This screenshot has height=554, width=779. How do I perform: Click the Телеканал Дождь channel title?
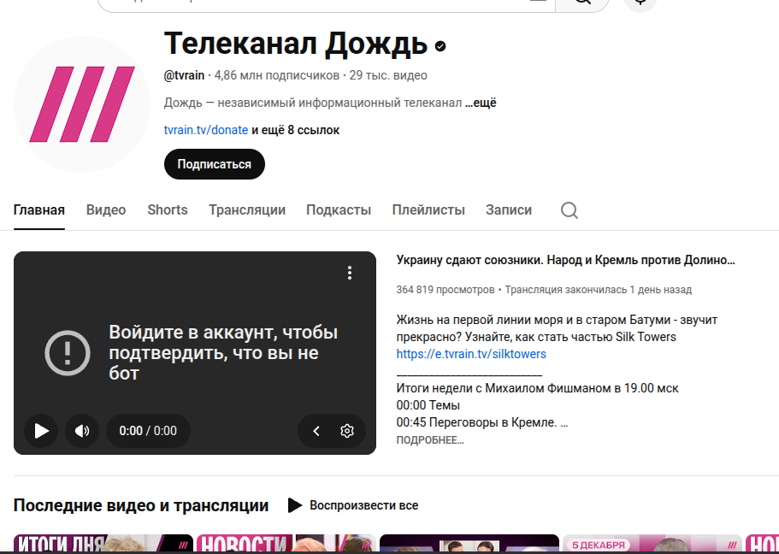click(x=296, y=44)
